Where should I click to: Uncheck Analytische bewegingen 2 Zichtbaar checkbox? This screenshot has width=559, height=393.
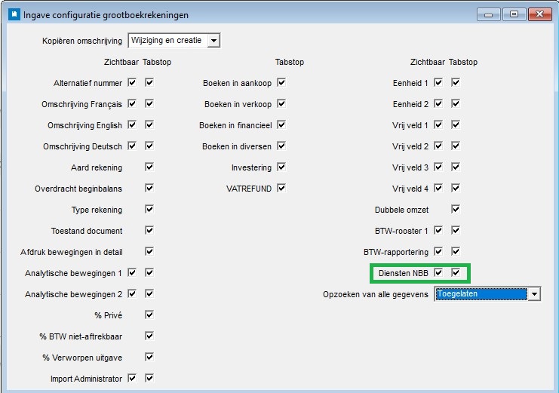(x=132, y=293)
